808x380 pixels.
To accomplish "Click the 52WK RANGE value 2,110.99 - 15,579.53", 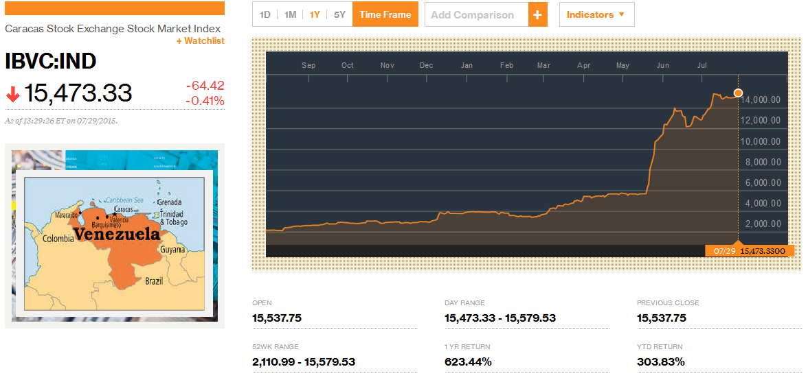I will pos(304,362).
